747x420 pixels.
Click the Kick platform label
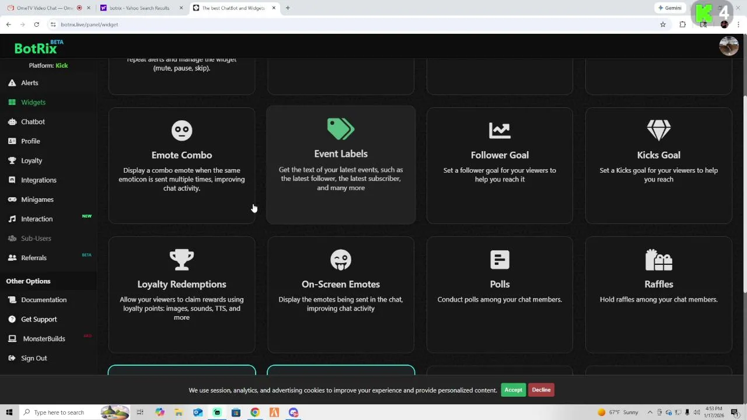62,65
